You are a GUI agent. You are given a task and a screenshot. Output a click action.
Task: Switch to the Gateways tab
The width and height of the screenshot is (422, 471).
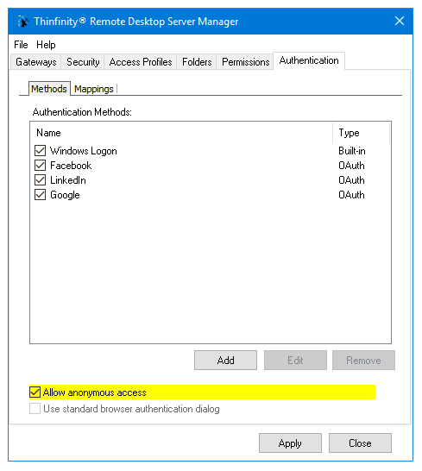[36, 62]
